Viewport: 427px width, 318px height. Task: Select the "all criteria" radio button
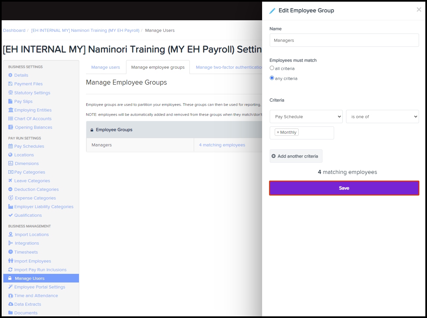tap(272, 68)
